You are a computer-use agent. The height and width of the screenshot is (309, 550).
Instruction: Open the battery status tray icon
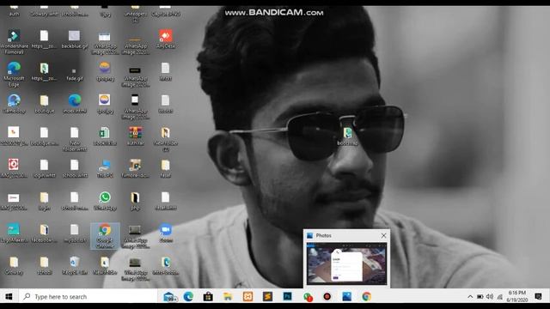click(x=480, y=297)
